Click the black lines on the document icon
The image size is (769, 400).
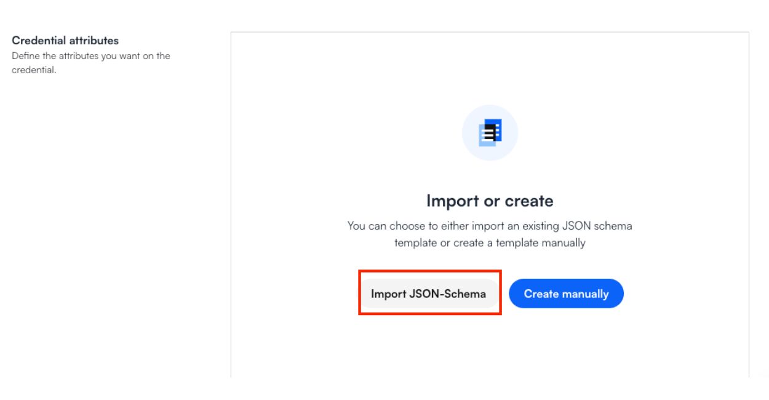[490, 131]
